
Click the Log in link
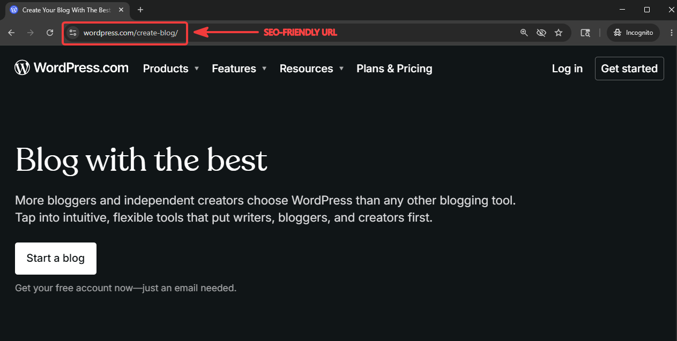567,69
